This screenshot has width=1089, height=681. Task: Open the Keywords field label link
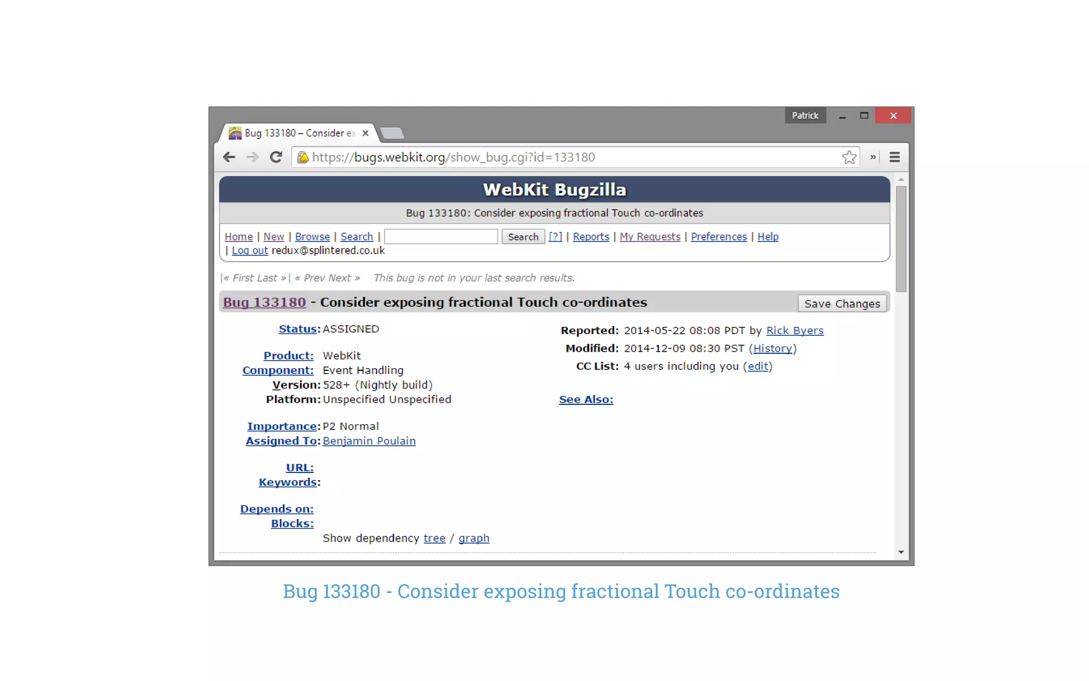tap(288, 482)
